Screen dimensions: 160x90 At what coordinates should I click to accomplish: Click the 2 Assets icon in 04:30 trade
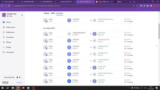tap(69, 81)
